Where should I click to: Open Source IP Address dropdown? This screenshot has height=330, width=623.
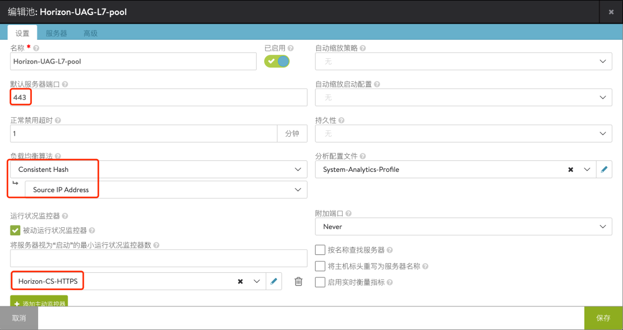click(x=166, y=190)
